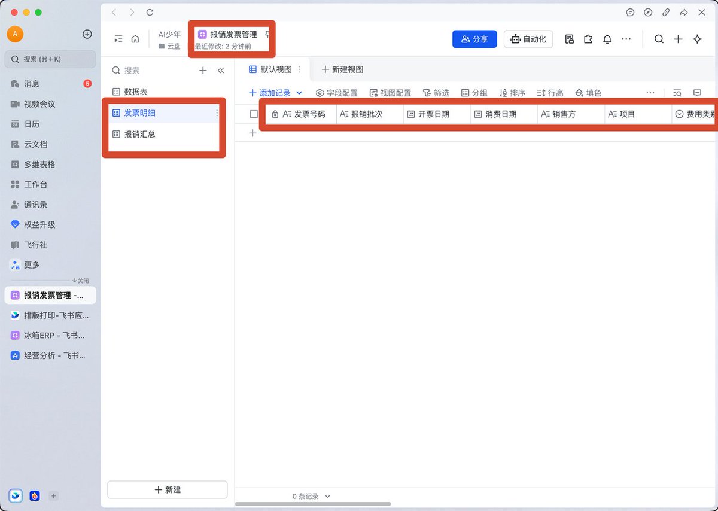Click the 搜索 (⌘+K) search field
Viewport: 718px width, 511px height.
click(x=51, y=59)
